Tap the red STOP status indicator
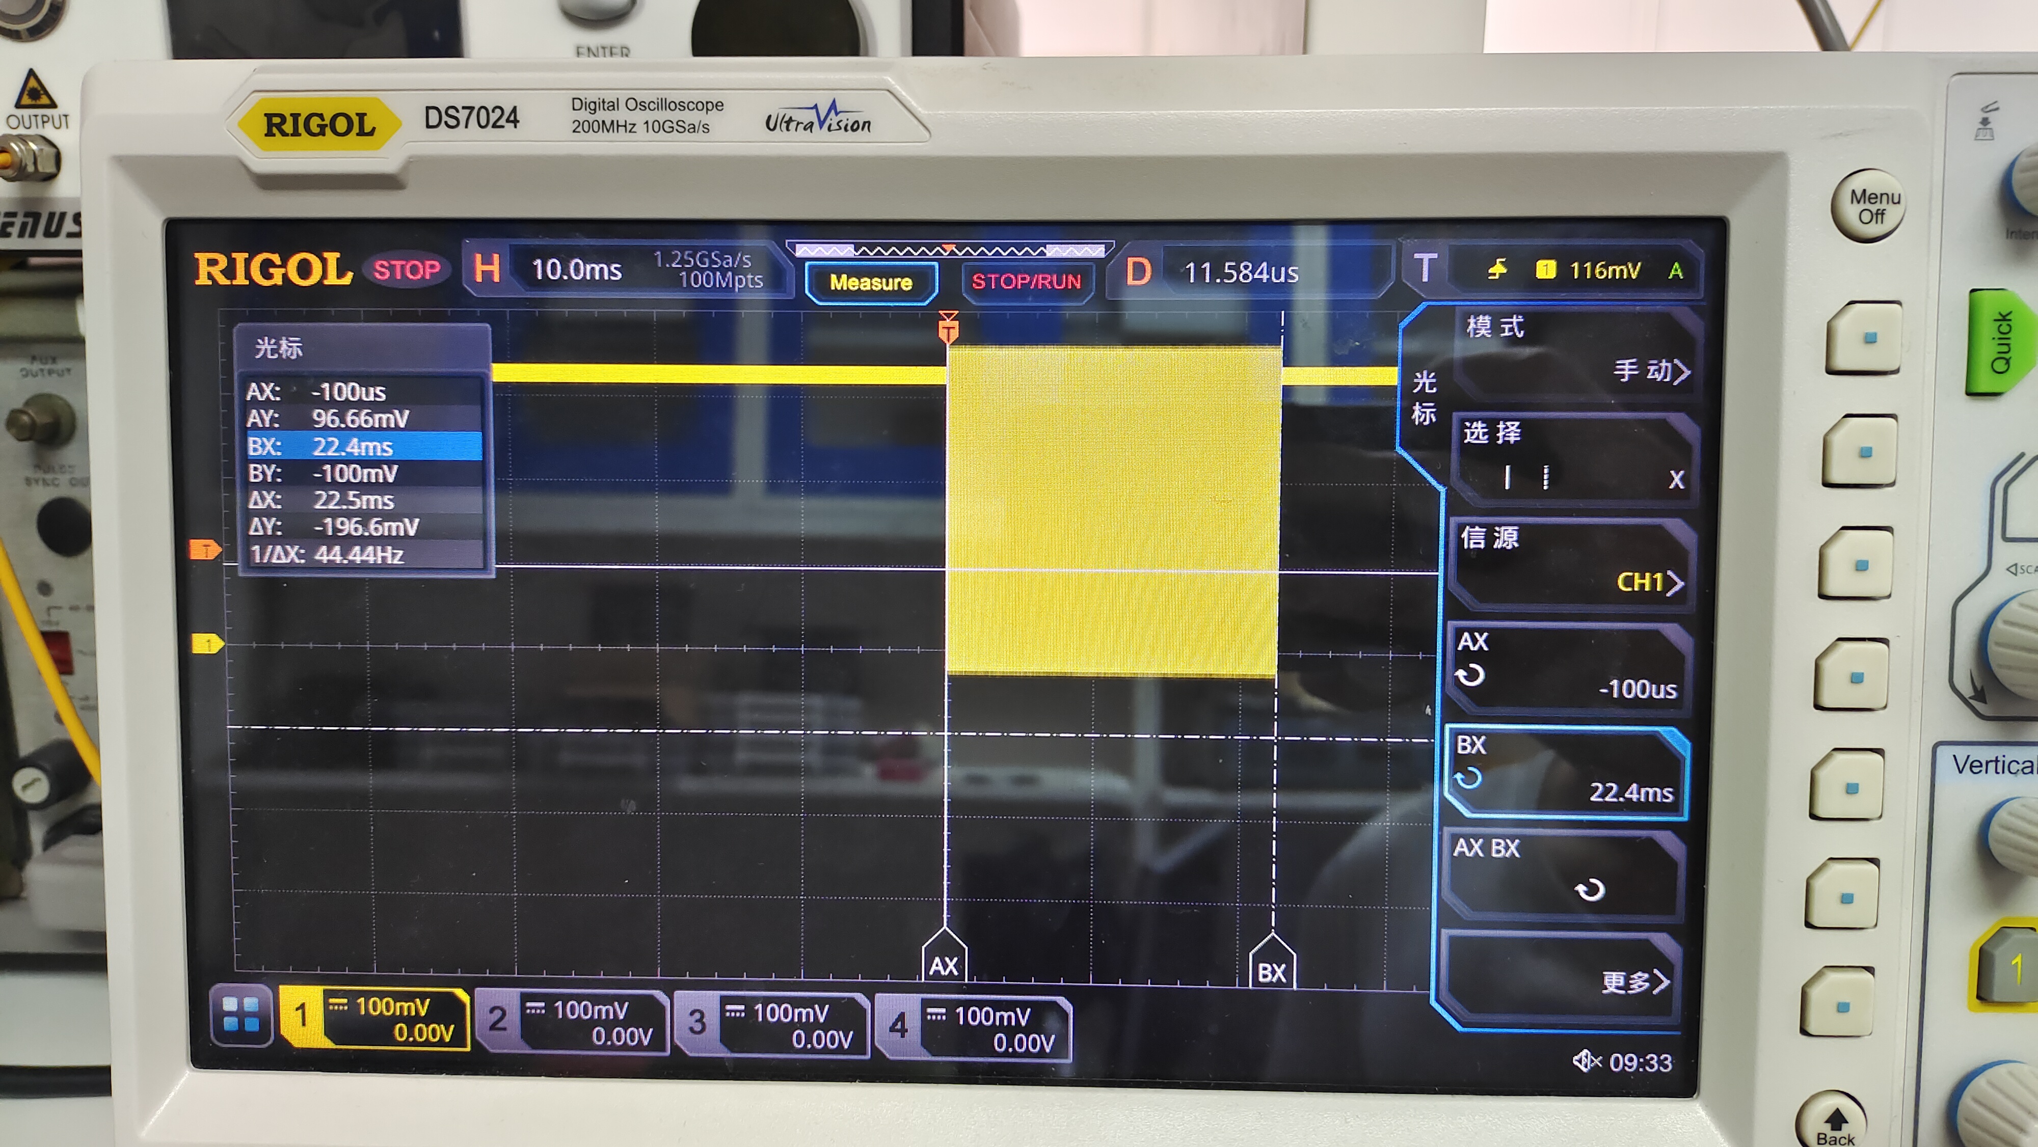This screenshot has width=2038, height=1147. click(407, 270)
